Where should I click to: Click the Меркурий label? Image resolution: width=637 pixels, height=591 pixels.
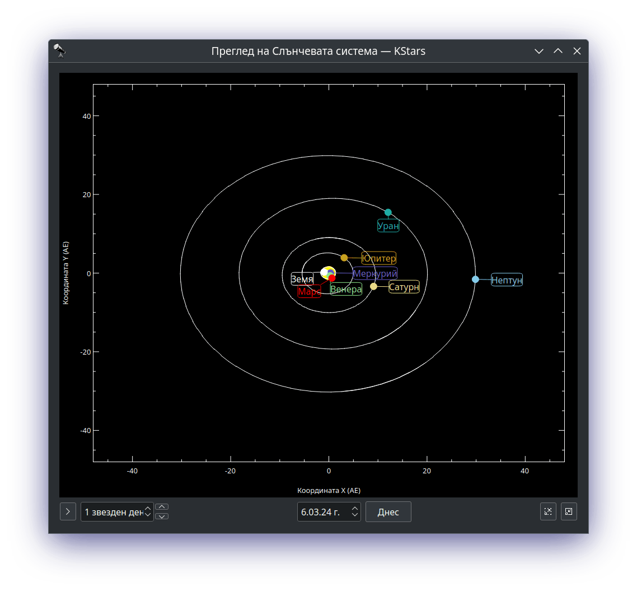(x=375, y=273)
